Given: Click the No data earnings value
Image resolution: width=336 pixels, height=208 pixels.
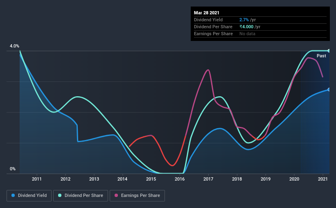Looking at the screenshot, I should point(247,34).
